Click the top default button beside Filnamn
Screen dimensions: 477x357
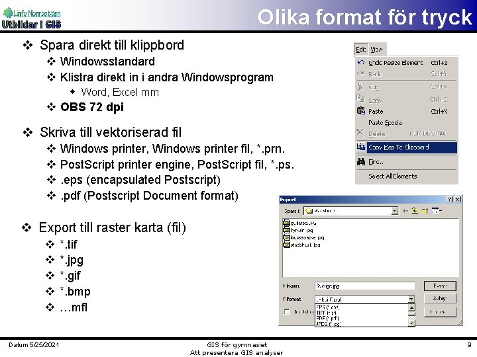pos(440,286)
